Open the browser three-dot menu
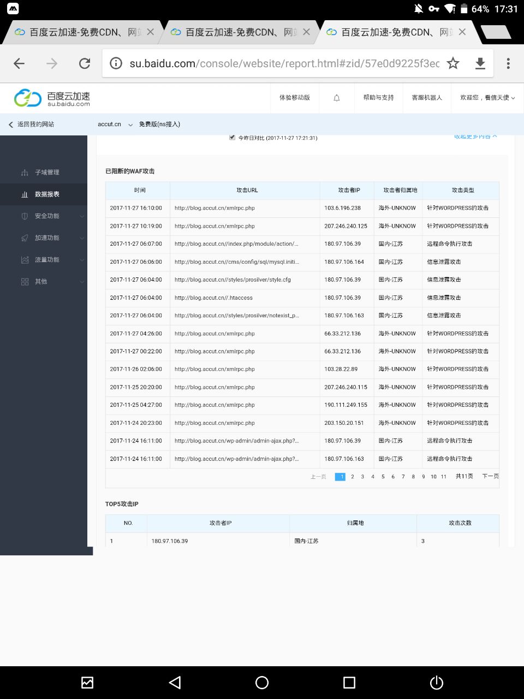This screenshot has width=524, height=699. (x=508, y=64)
